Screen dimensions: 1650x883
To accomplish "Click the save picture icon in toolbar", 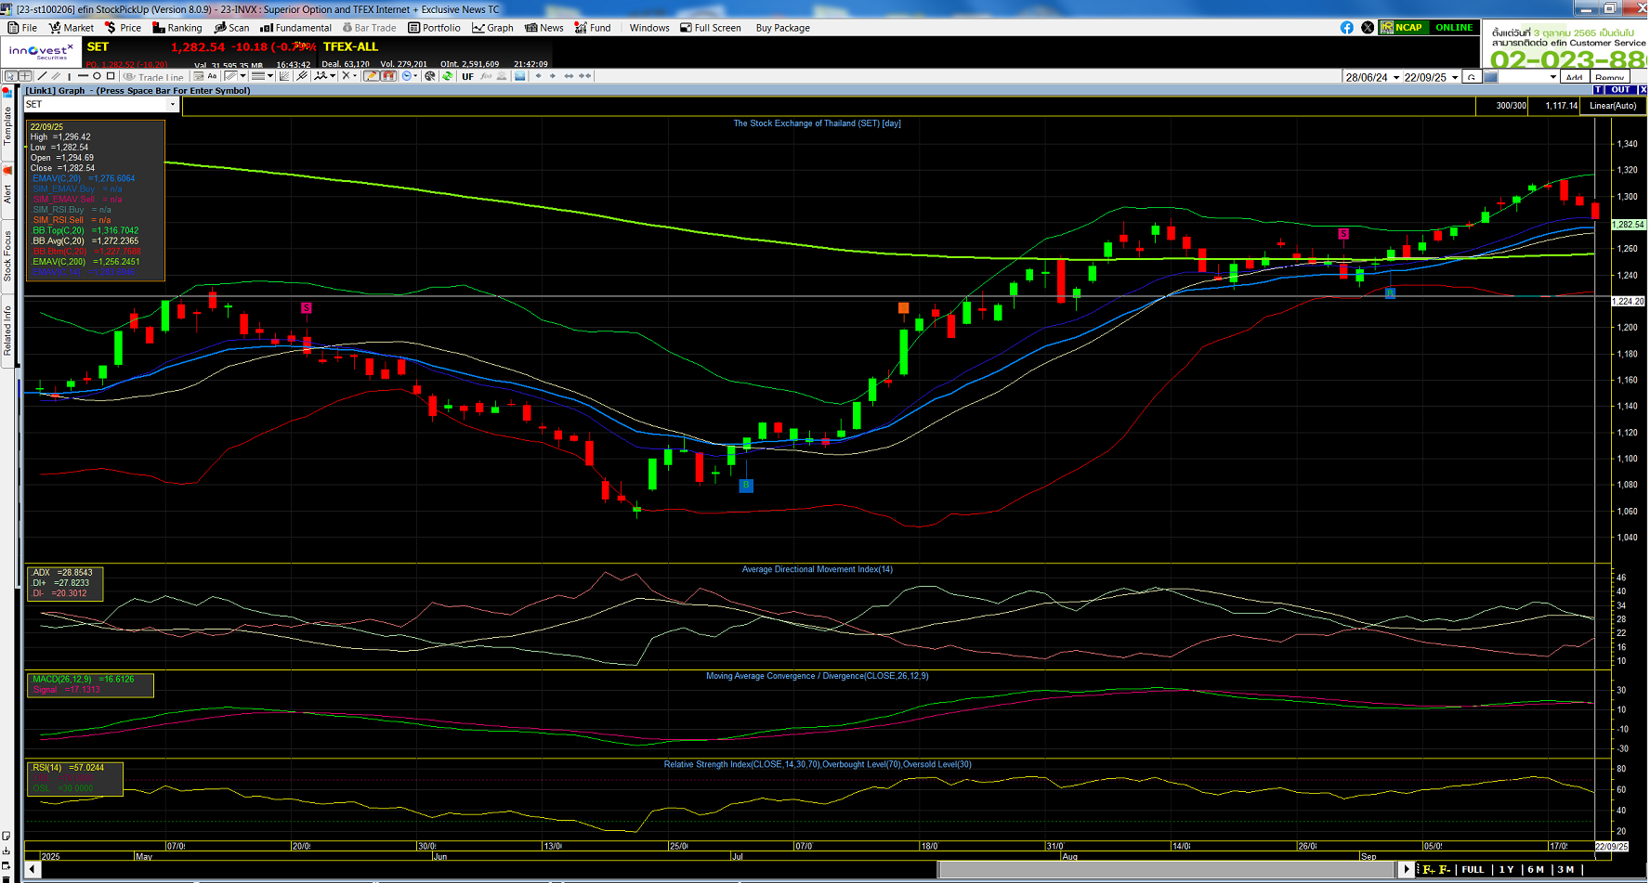I will [x=519, y=76].
